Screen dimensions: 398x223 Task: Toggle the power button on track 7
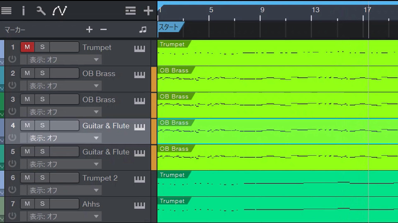(x=12, y=216)
